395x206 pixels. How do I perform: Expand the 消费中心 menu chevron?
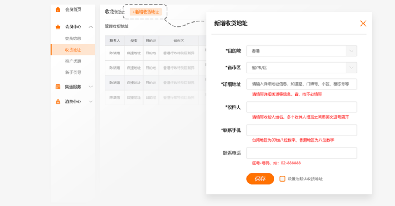(91, 102)
